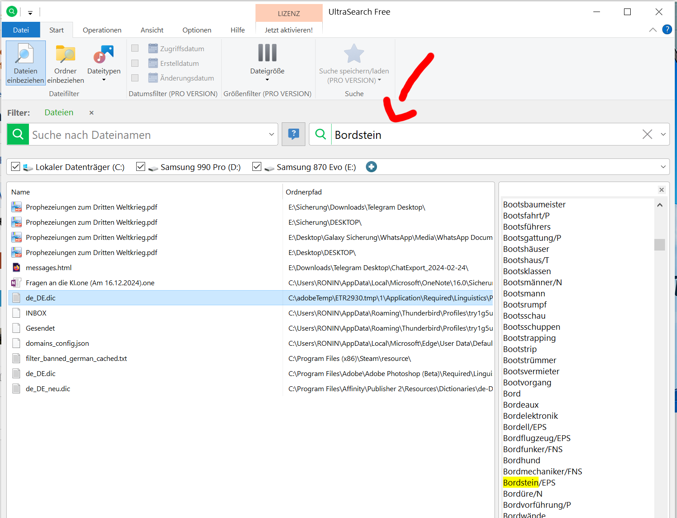Viewport: 677px width, 518px height.
Task: Click the Lokaler Datenträger (C:) drive icon
Action: pyautogui.click(x=28, y=168)
